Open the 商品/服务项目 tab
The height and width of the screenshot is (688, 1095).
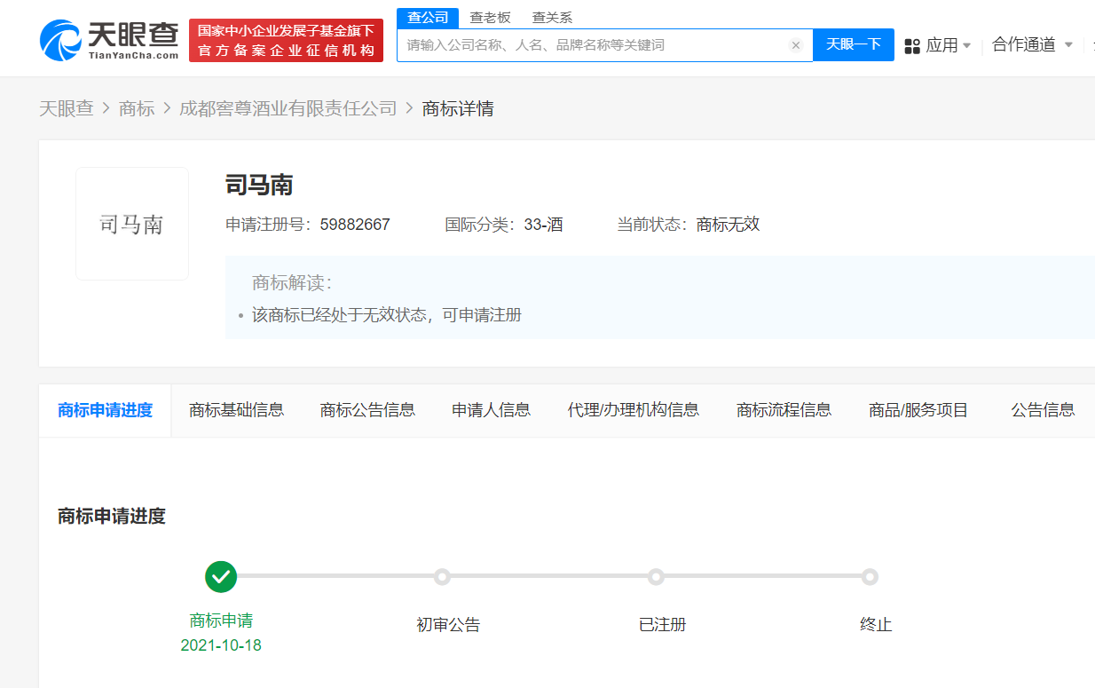coord(918,410)
